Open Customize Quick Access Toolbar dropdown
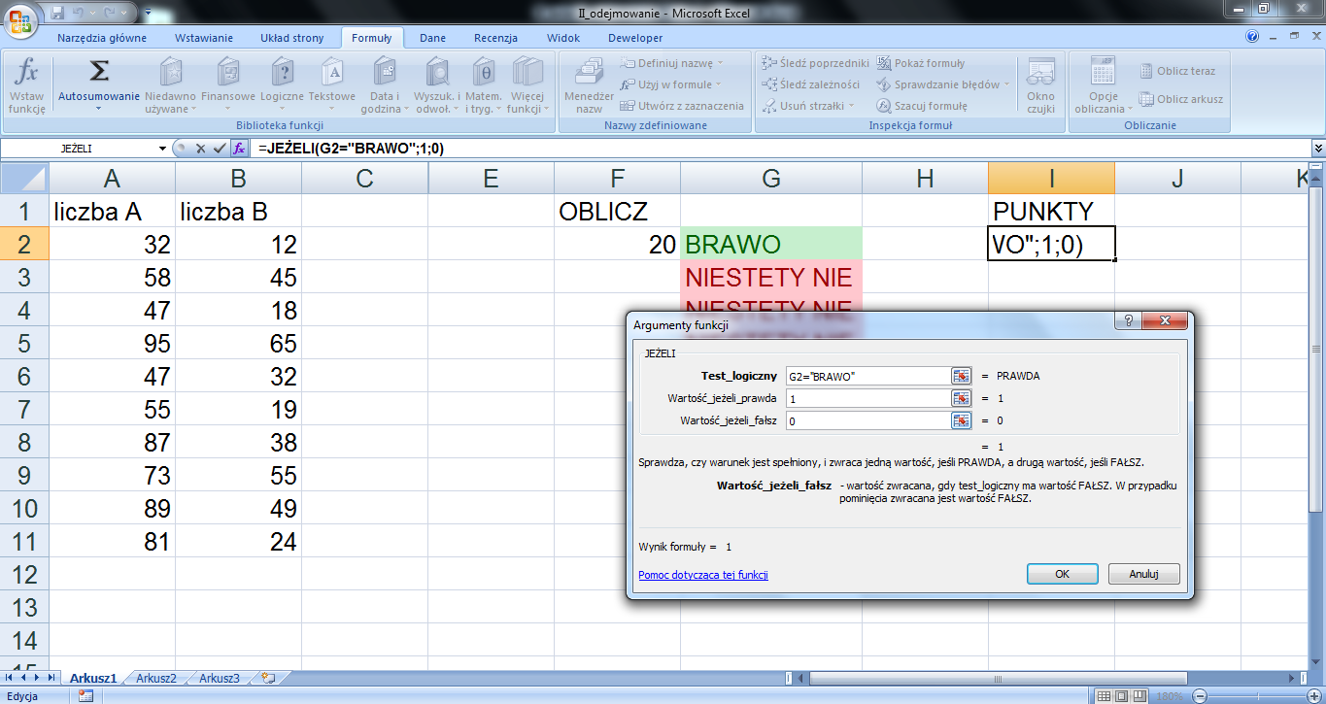 click(x=148, y=13)
